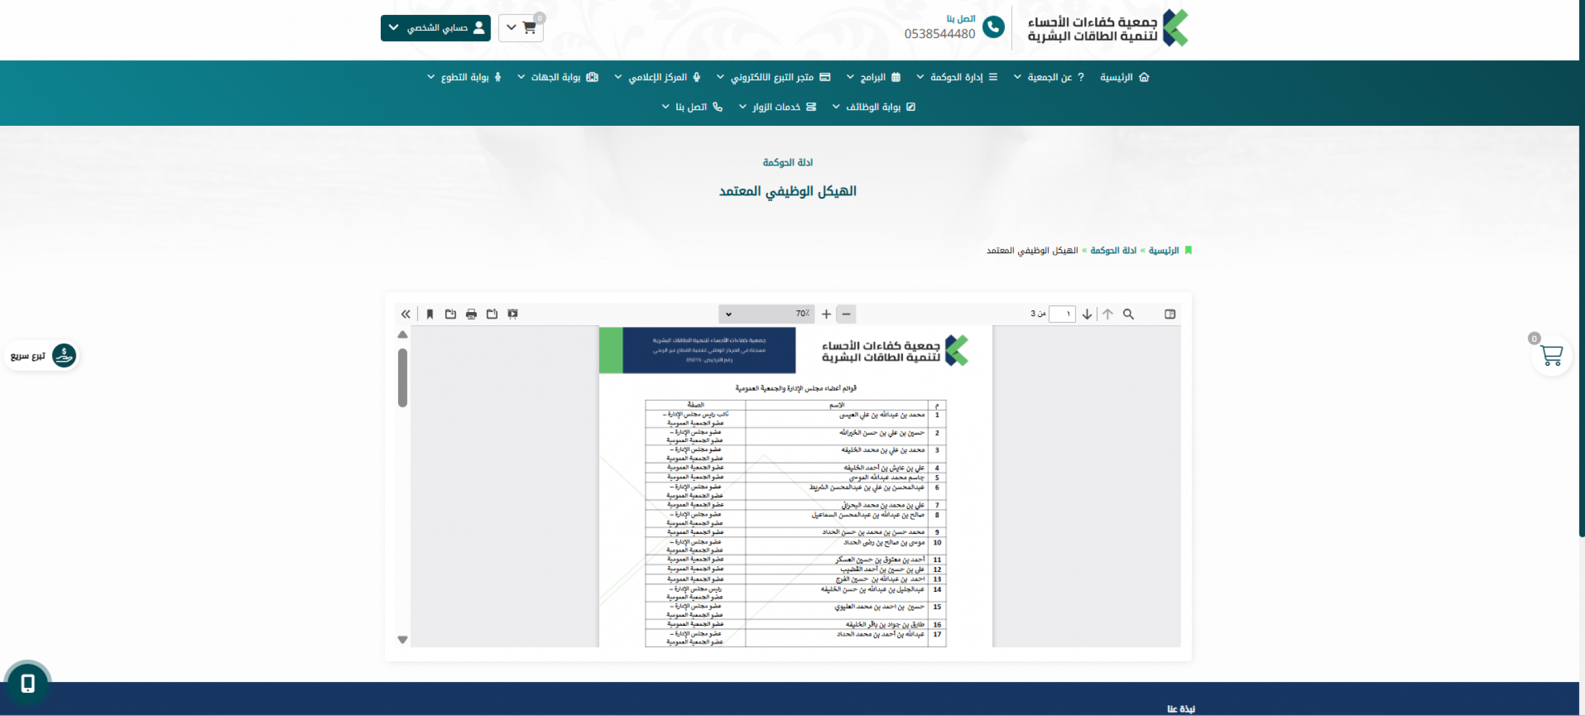Click row 17 name عبدالله بن احمد الحداد

pos(880,634)
